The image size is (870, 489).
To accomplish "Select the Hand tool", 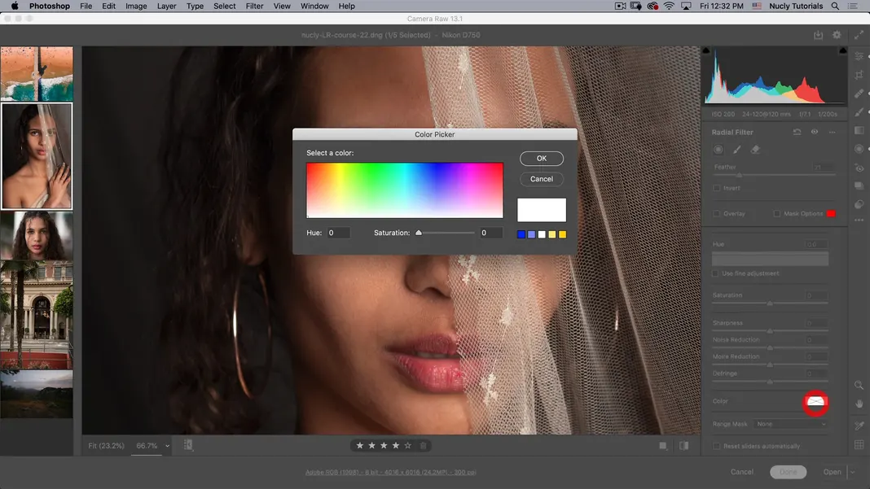I will coord(859,404).
